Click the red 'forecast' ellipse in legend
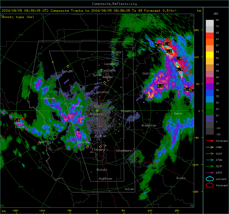The height and width of the screenshot is (214, 229). [210, 185]
